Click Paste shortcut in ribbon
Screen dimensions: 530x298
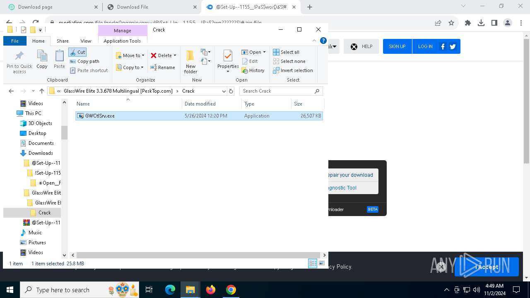[x=89, y=70]
